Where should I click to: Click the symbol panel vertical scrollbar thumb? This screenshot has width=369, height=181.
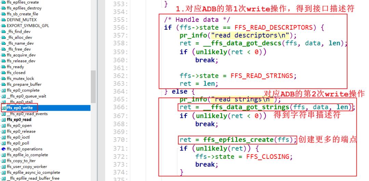[x=93, y=87]
